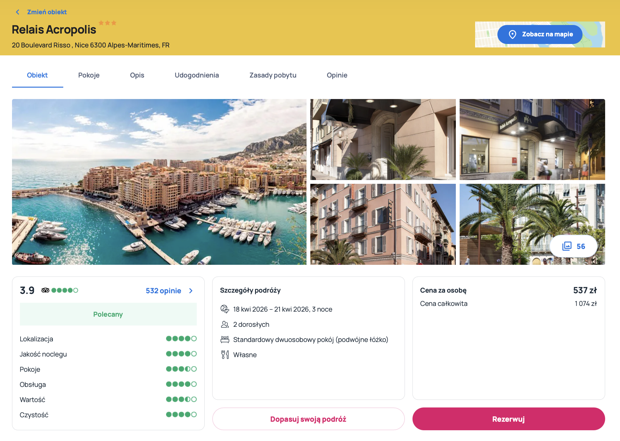Click the guests icon beside 2 dorosłych
The image size is (620, 441).
point(225,324)
